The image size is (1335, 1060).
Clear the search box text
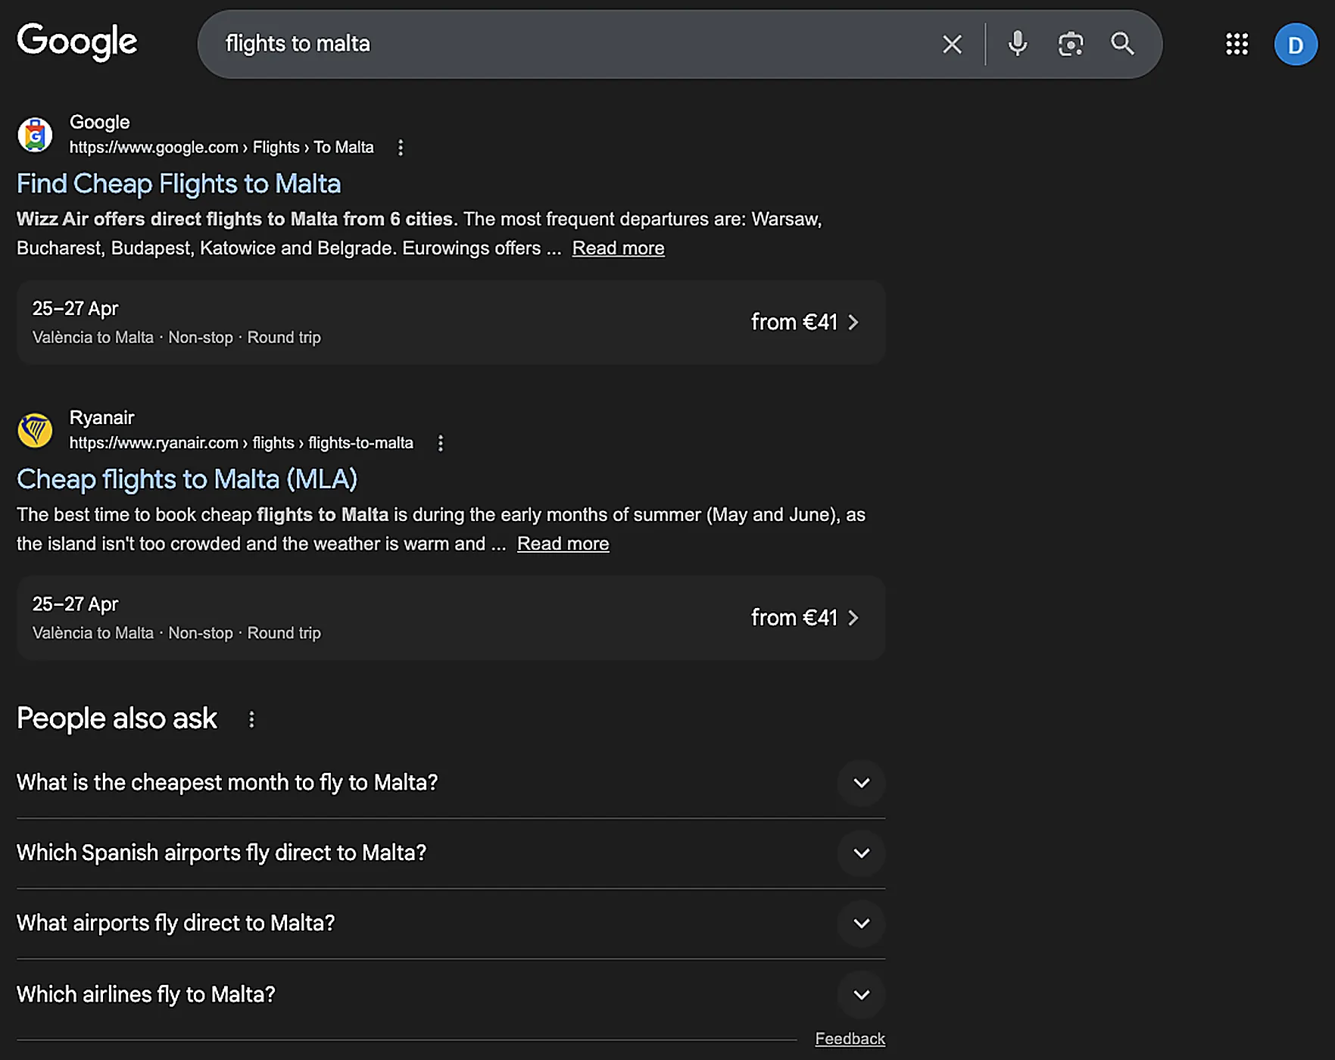pyautogui.click(x=952, y=44)
